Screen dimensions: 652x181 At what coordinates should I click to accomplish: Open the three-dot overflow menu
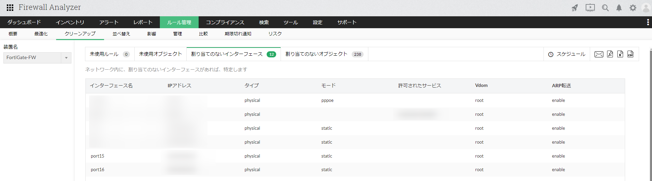point(648,22)
